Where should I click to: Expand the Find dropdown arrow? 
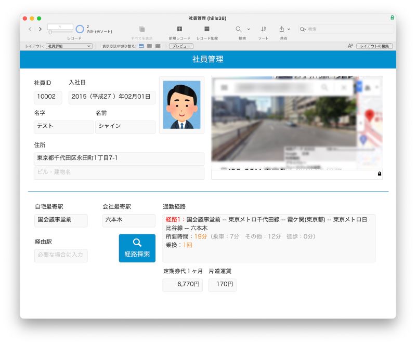click(249, 29)
